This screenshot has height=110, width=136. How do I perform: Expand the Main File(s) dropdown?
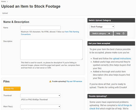coord(41,106)
